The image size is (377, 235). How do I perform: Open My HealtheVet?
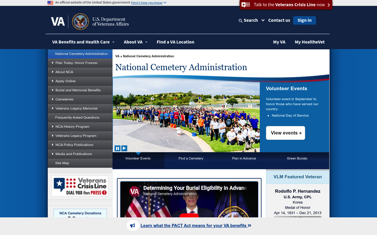[x=310, y=42]
